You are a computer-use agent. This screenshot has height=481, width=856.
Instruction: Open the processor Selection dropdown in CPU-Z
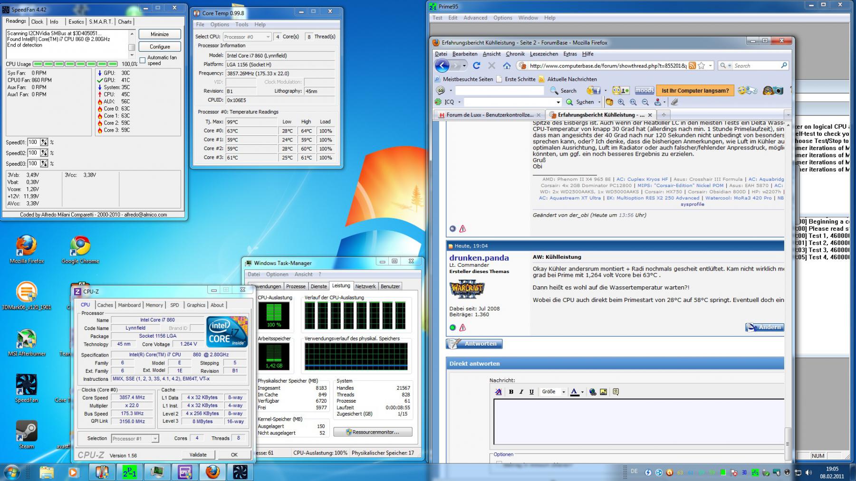[155, 439]
